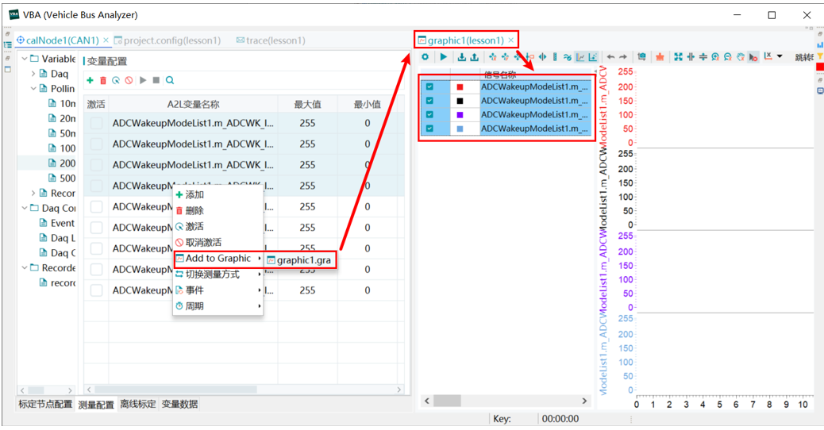Click the search magnifier in variable toolbar
The height and width of the screenshot is (430, 824).
coord(170,80)
